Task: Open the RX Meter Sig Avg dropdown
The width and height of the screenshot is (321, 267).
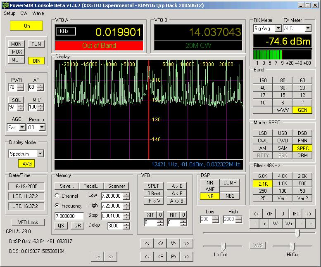Action: (278, 28)
